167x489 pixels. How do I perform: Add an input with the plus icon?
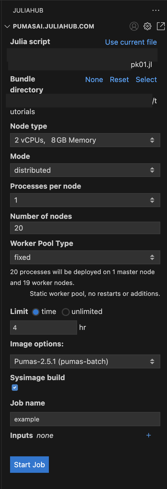(x=149, y=435)
